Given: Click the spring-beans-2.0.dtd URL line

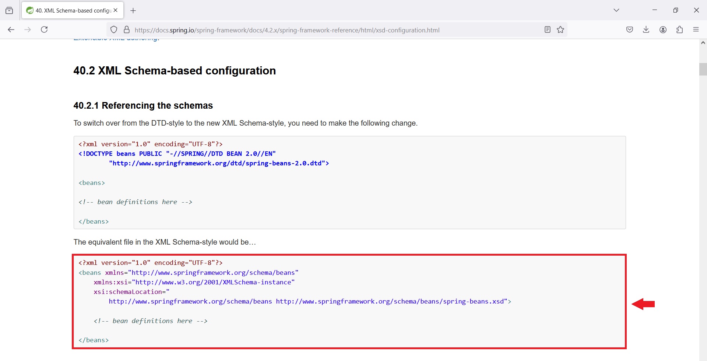Looking at the screenshot, I should (x=219, y=163).
